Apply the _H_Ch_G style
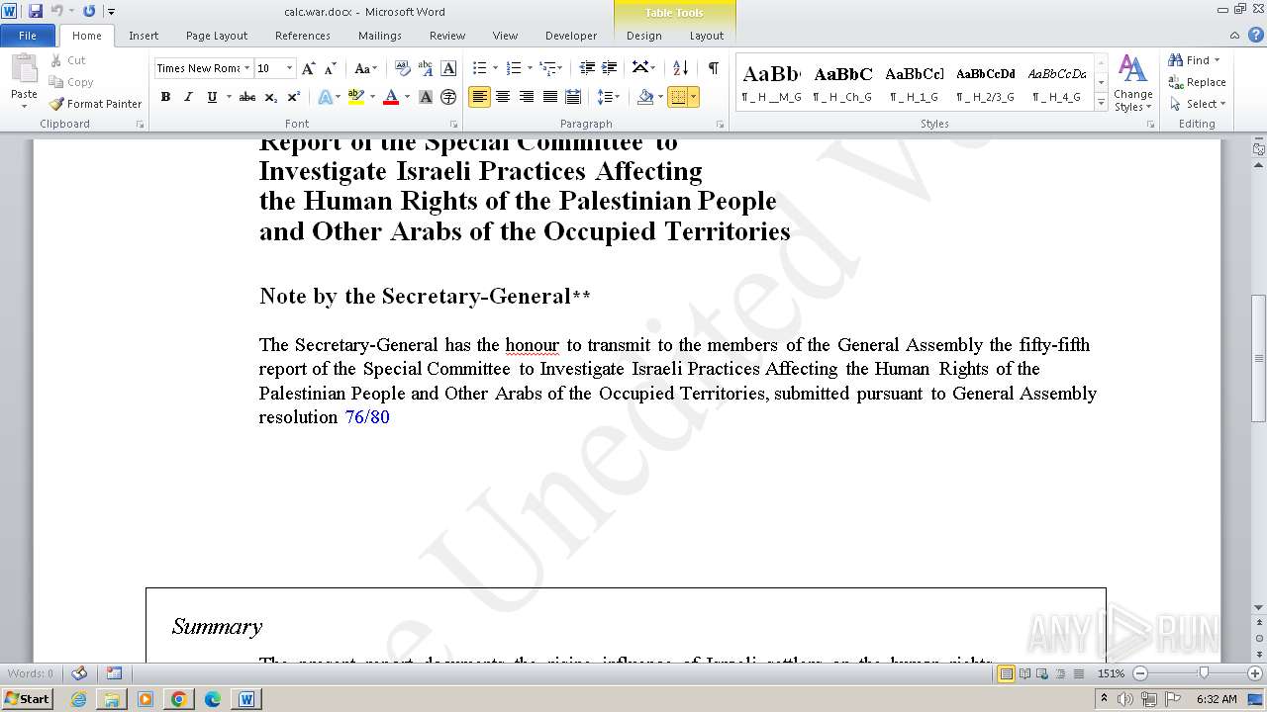This screenshot has height=712, width=1267. (x=843, y=84)
